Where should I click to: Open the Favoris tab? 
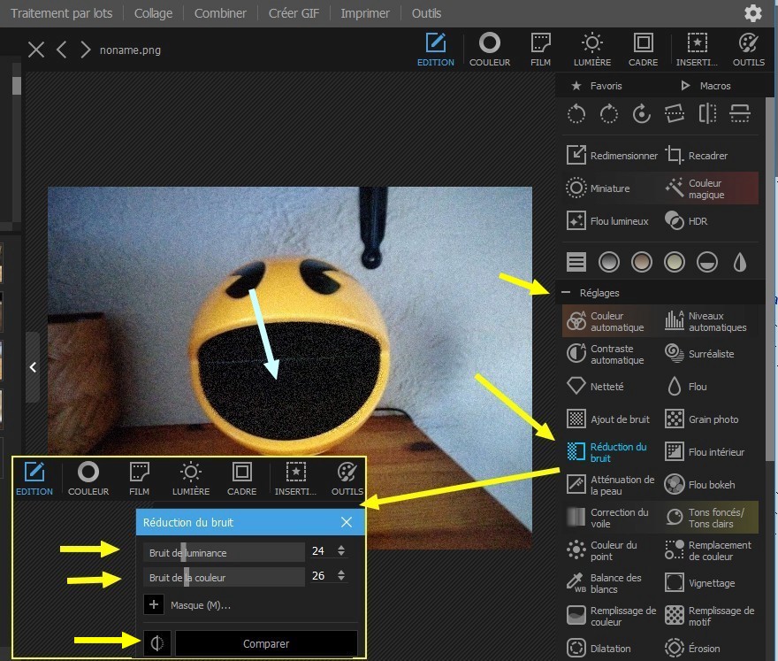[x=597, y=86]
